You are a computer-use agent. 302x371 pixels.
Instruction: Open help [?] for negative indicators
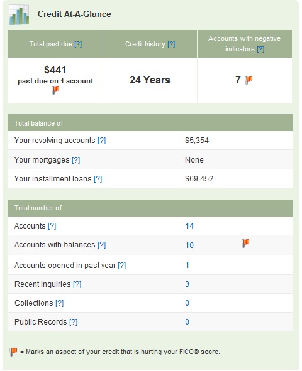coord(260,49)
